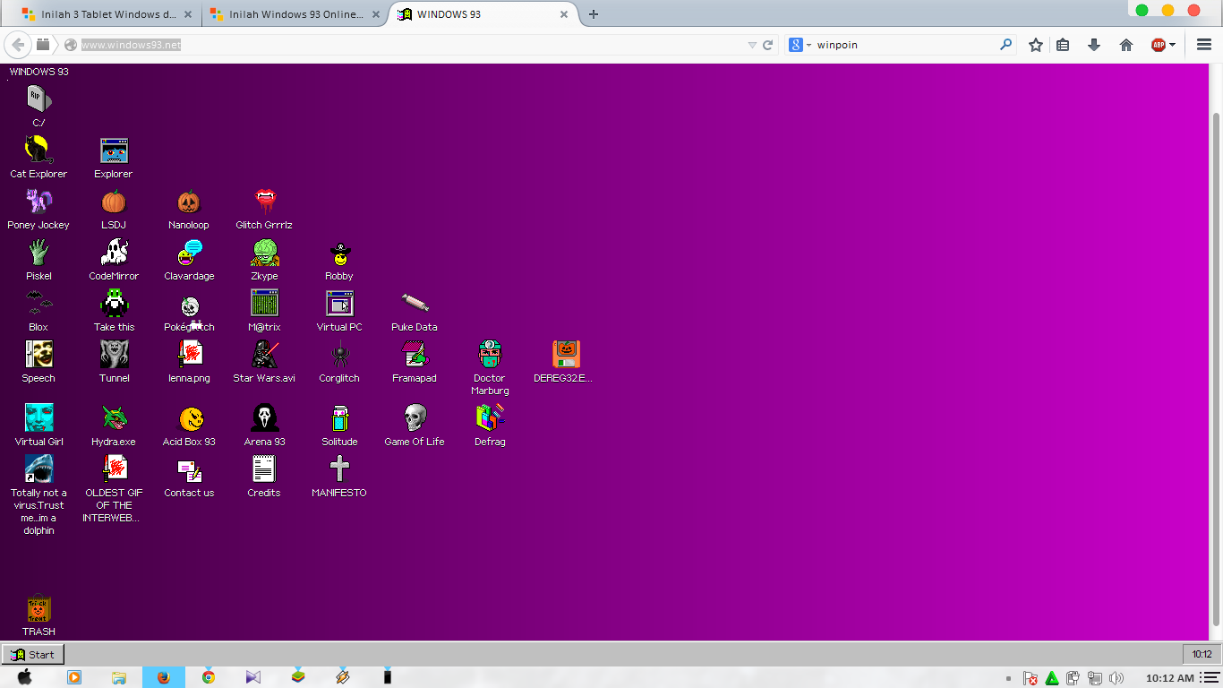Open the Glitch Grrrlz icon
Viewport: 1223px width, 688px height.
tap(264, 201)
